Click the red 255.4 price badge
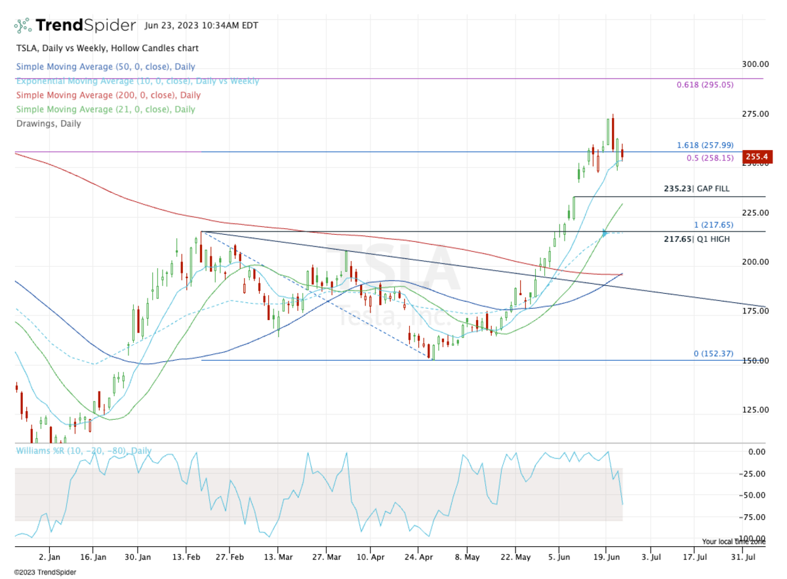This screenshot has height=579, width=787. point(757,156)
